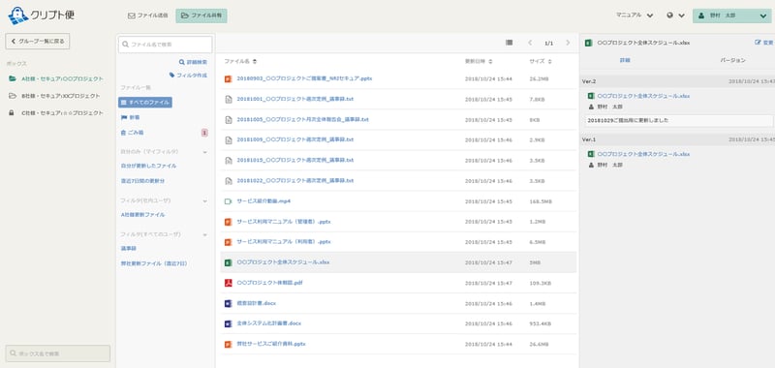Open サービス利用マニュアル（利用者）.pptx file
This screenshot has height=368, width=775.
tap(284, 242)
